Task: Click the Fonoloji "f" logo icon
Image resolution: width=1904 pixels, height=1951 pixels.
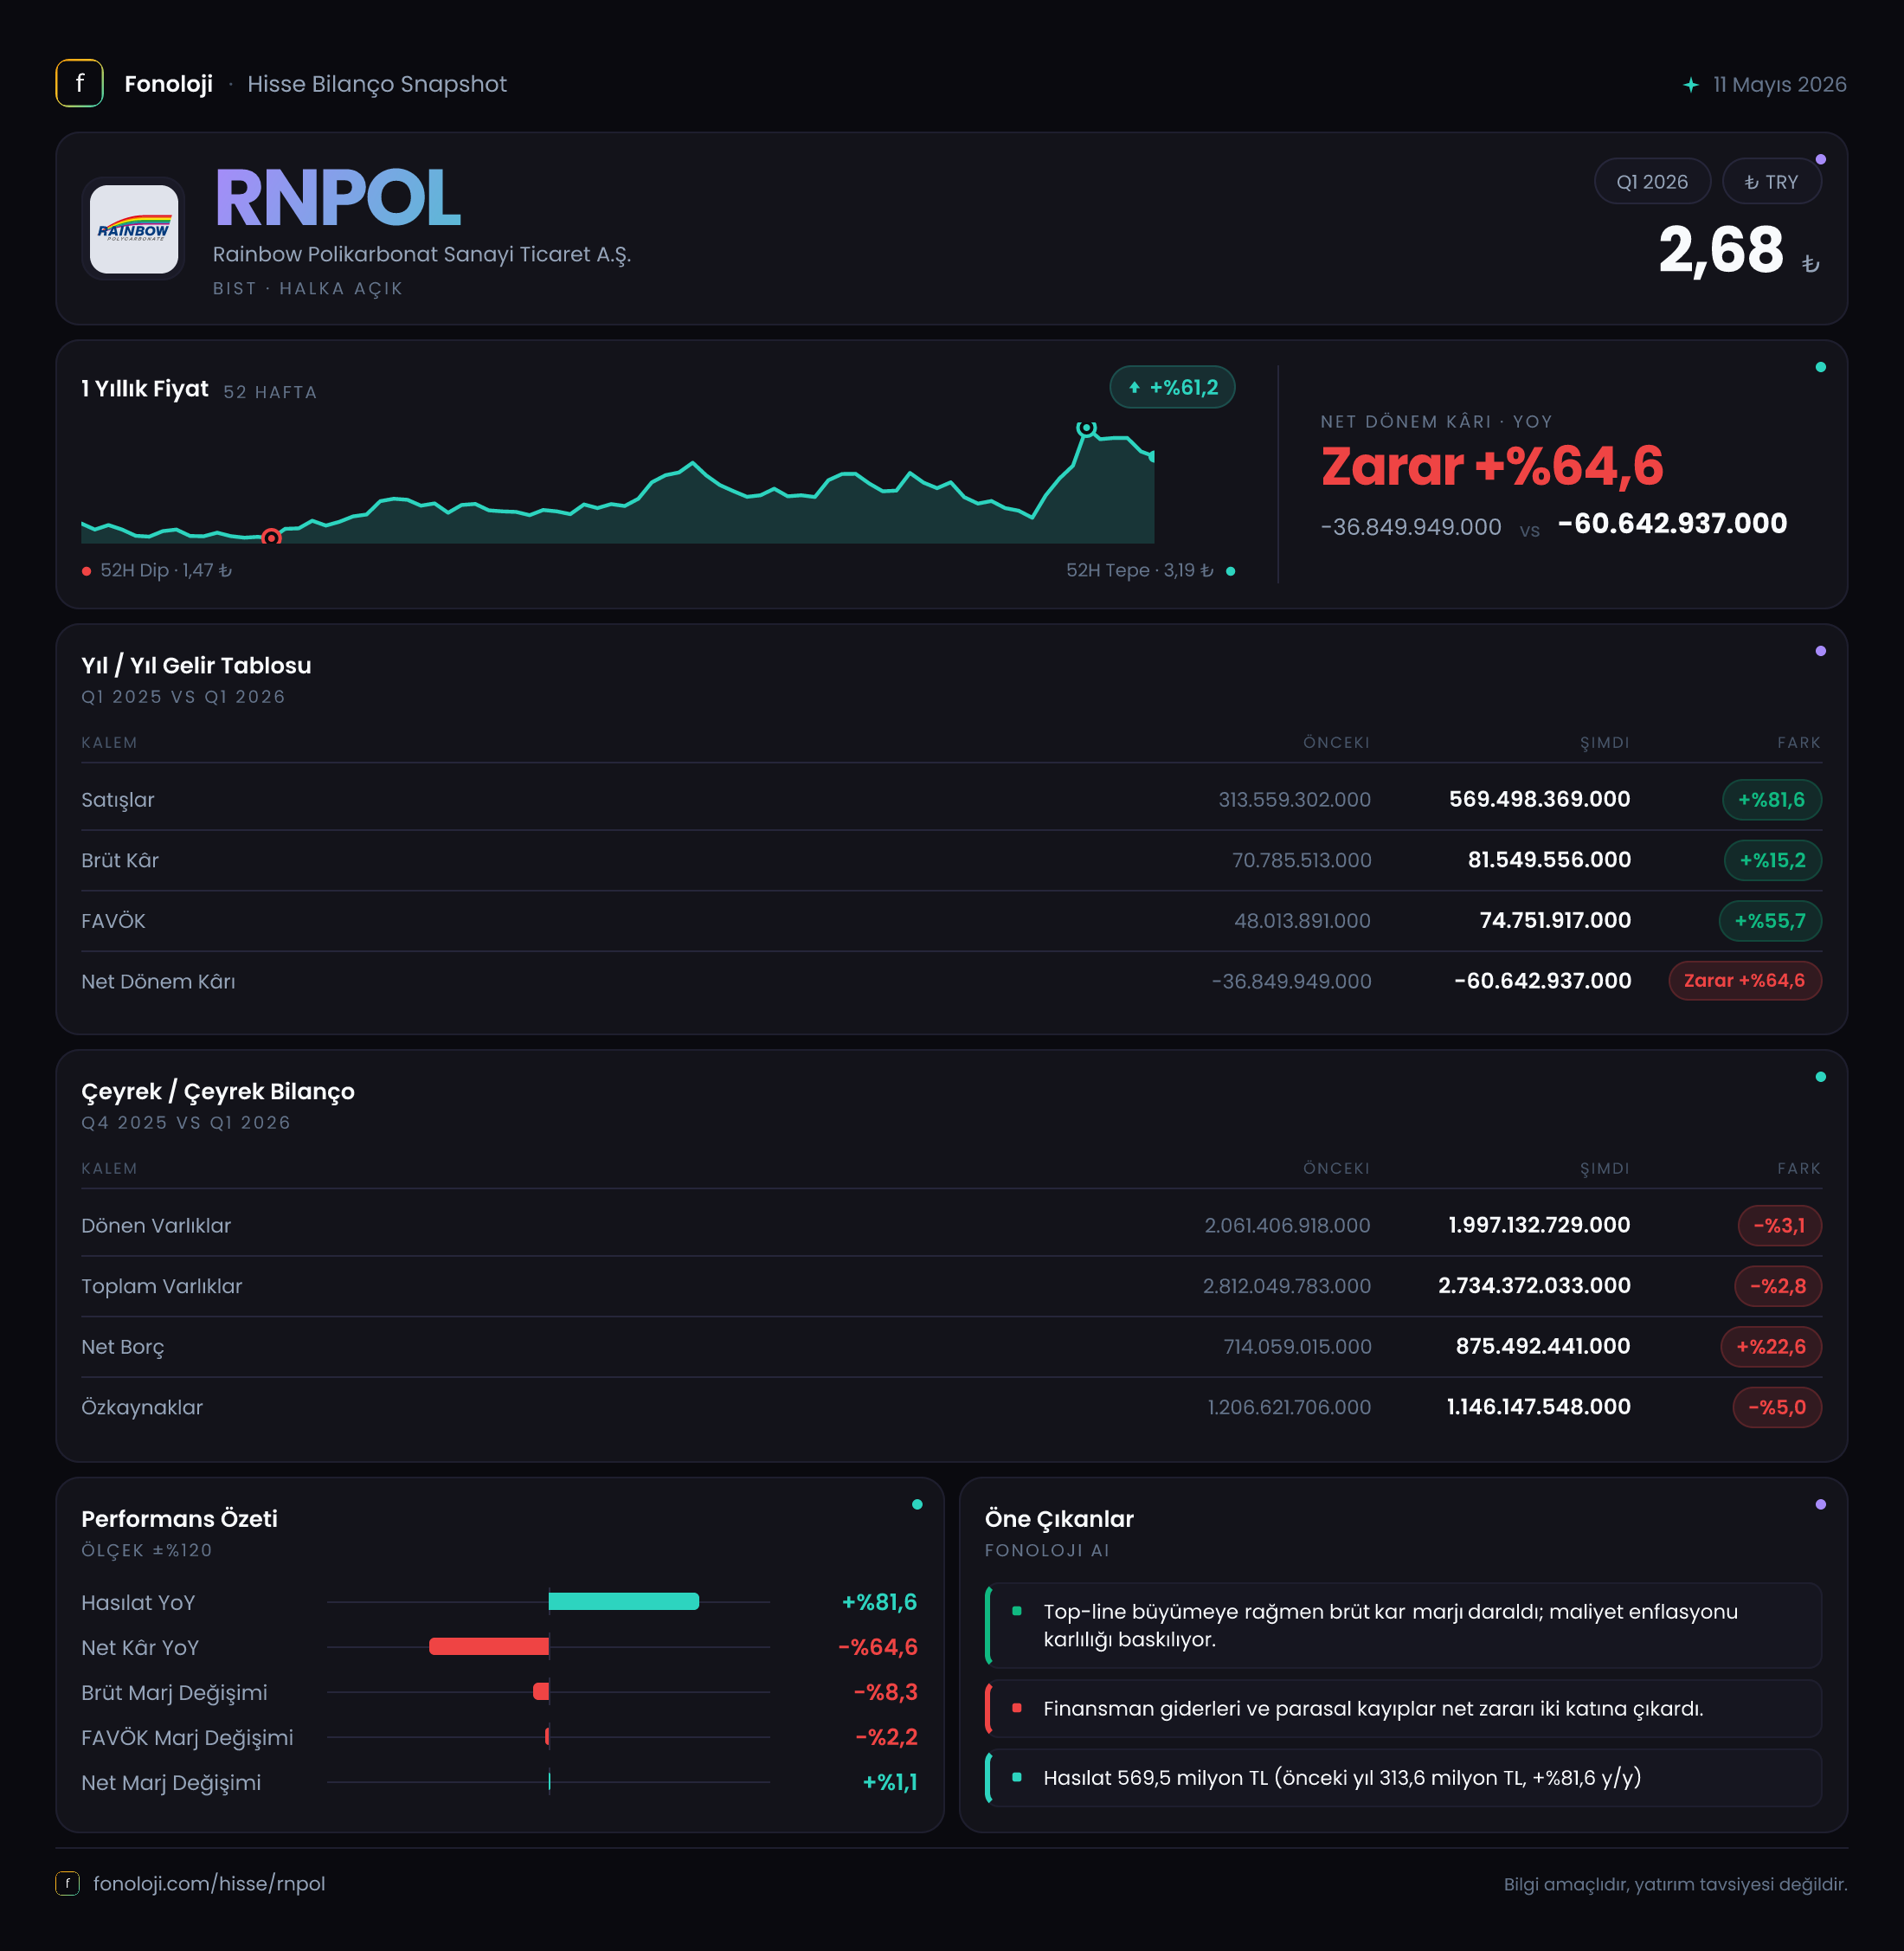Action: 79,83
